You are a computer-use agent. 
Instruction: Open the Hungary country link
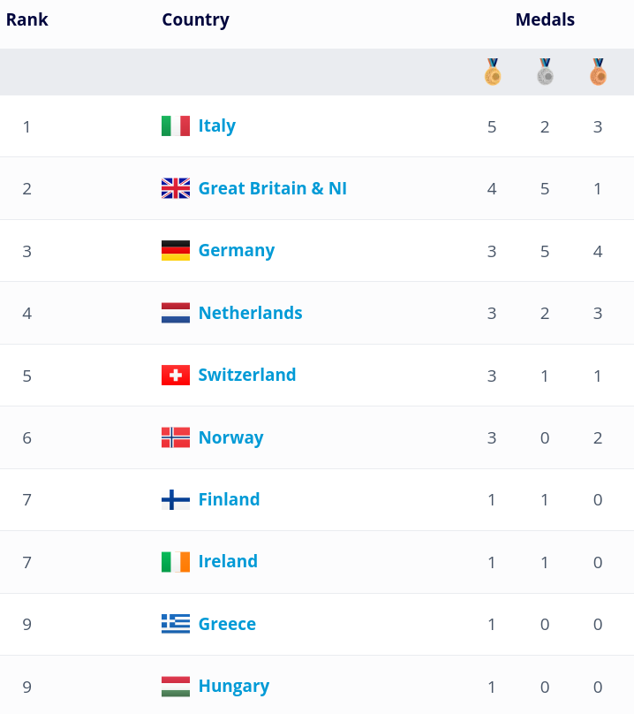click(x=234, y=687)
